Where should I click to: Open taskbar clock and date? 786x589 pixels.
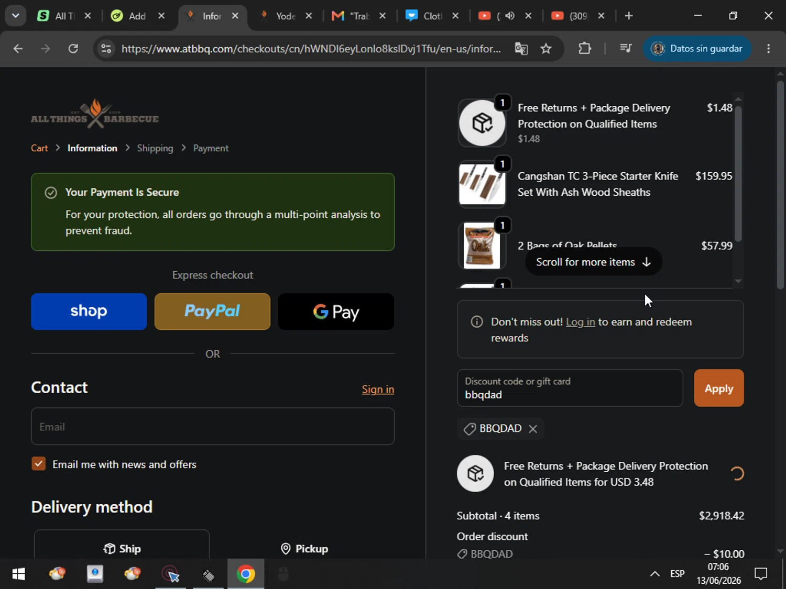(718, 574)
